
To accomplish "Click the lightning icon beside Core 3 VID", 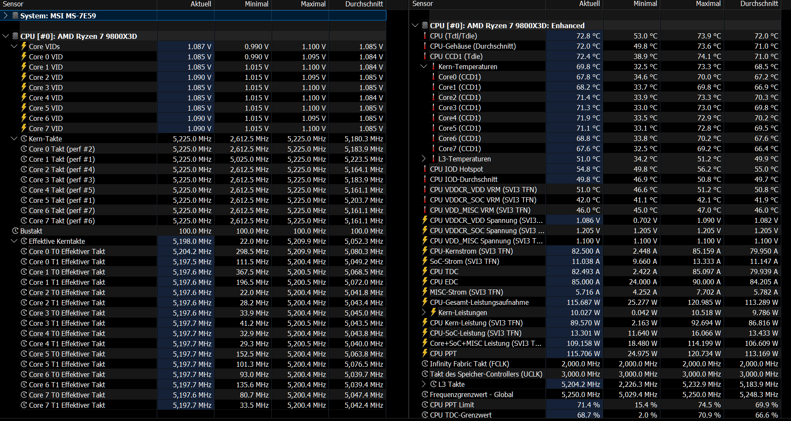I will point(24,87).
